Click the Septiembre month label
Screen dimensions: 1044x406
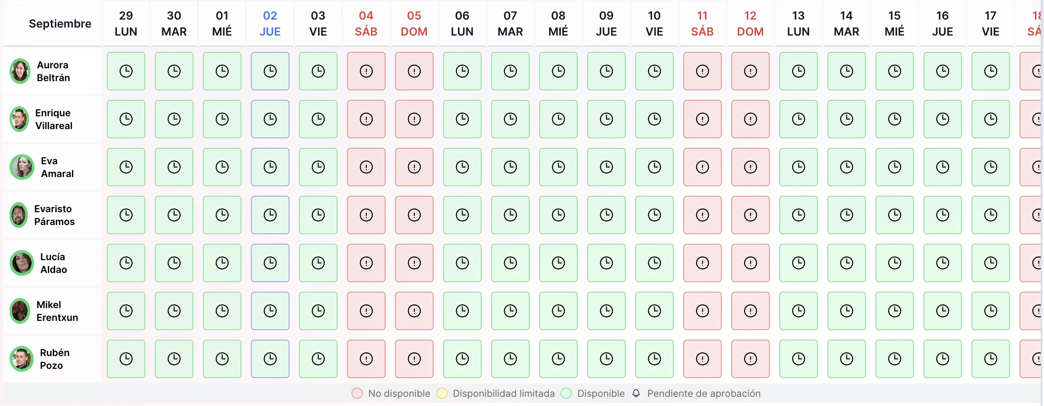point(60,24)
